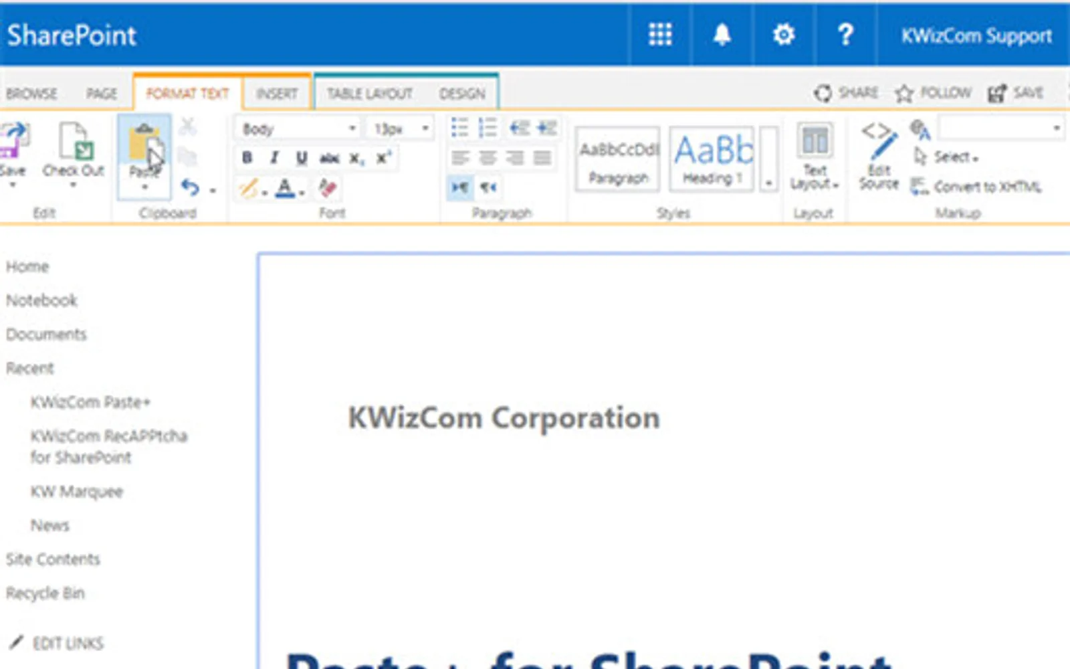Click the Languages field in Markup

click(x=1001, y=127)
